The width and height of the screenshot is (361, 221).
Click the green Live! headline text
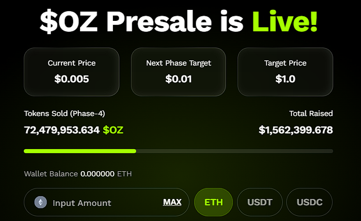[x=285, y=21]
